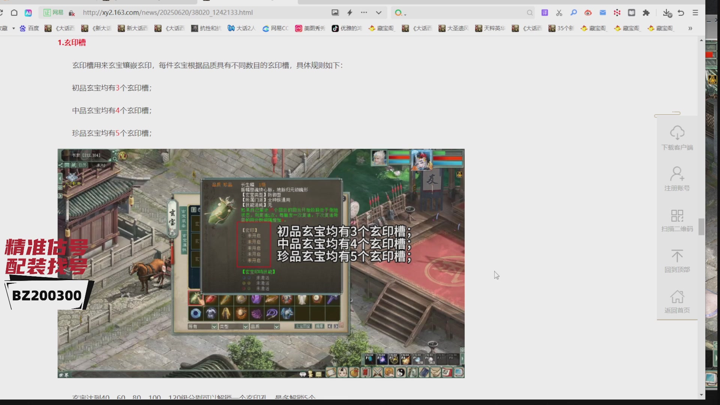Click the F1 skill slot in game image

tap(370, 359)
